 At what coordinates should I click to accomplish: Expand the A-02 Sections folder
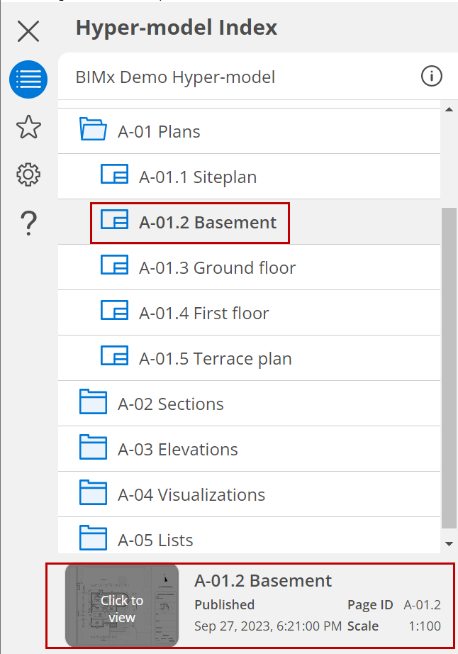coord(93,403)
